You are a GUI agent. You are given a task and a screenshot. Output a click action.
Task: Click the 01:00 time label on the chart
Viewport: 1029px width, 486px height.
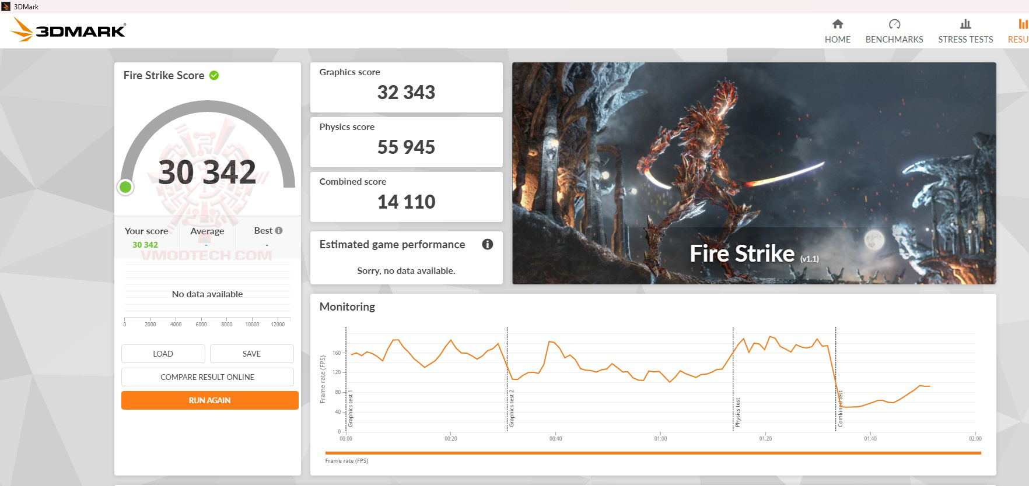(x=660, y=439)
